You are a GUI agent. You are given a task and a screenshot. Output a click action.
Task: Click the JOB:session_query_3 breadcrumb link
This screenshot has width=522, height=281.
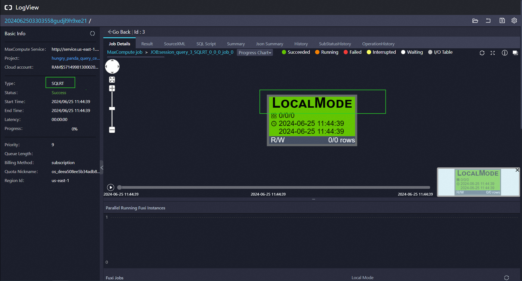pos(192,52)
